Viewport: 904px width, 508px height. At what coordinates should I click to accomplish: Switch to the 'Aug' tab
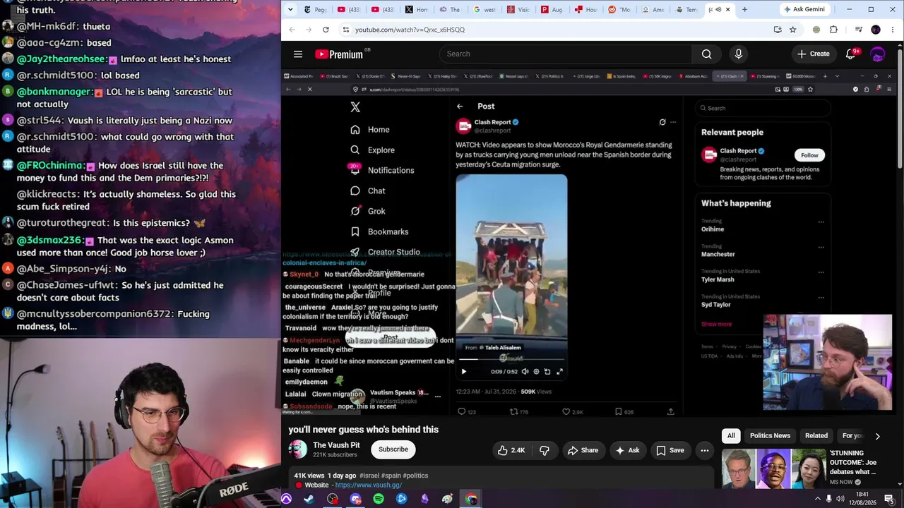pos(553,9)
